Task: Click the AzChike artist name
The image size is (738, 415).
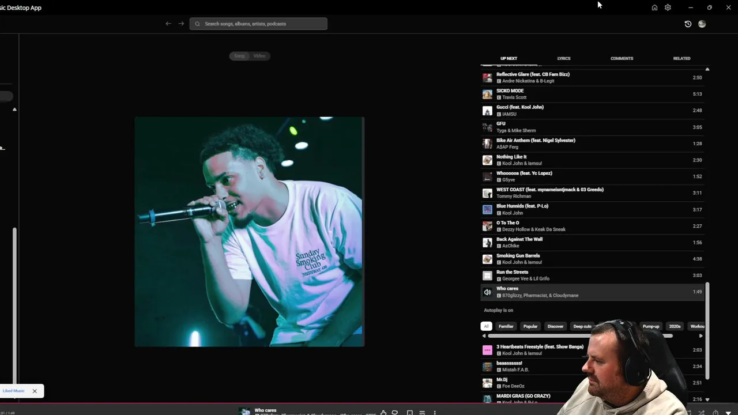Action: (x=511, y=246)
